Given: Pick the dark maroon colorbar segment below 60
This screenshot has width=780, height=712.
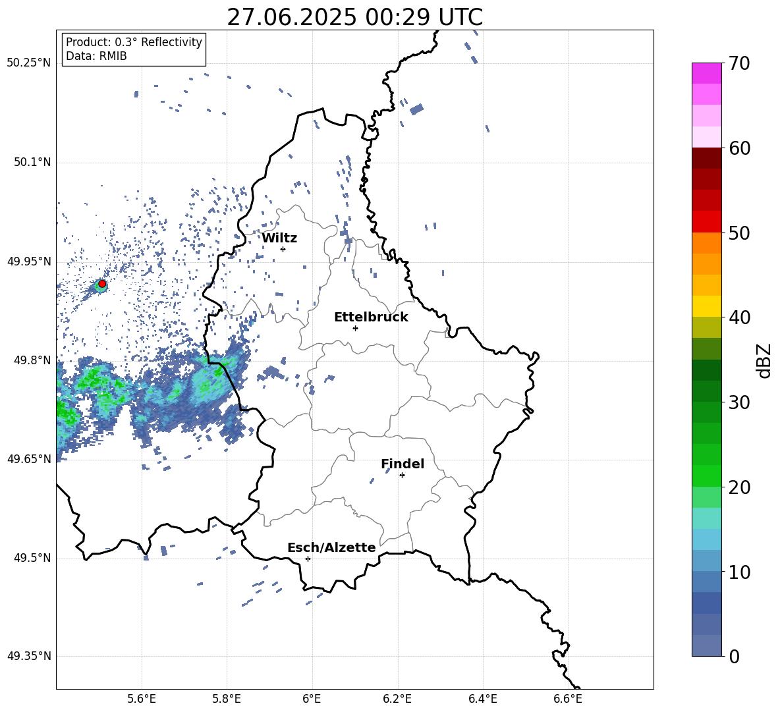Looking at the screenshot, I should point(707,158).
